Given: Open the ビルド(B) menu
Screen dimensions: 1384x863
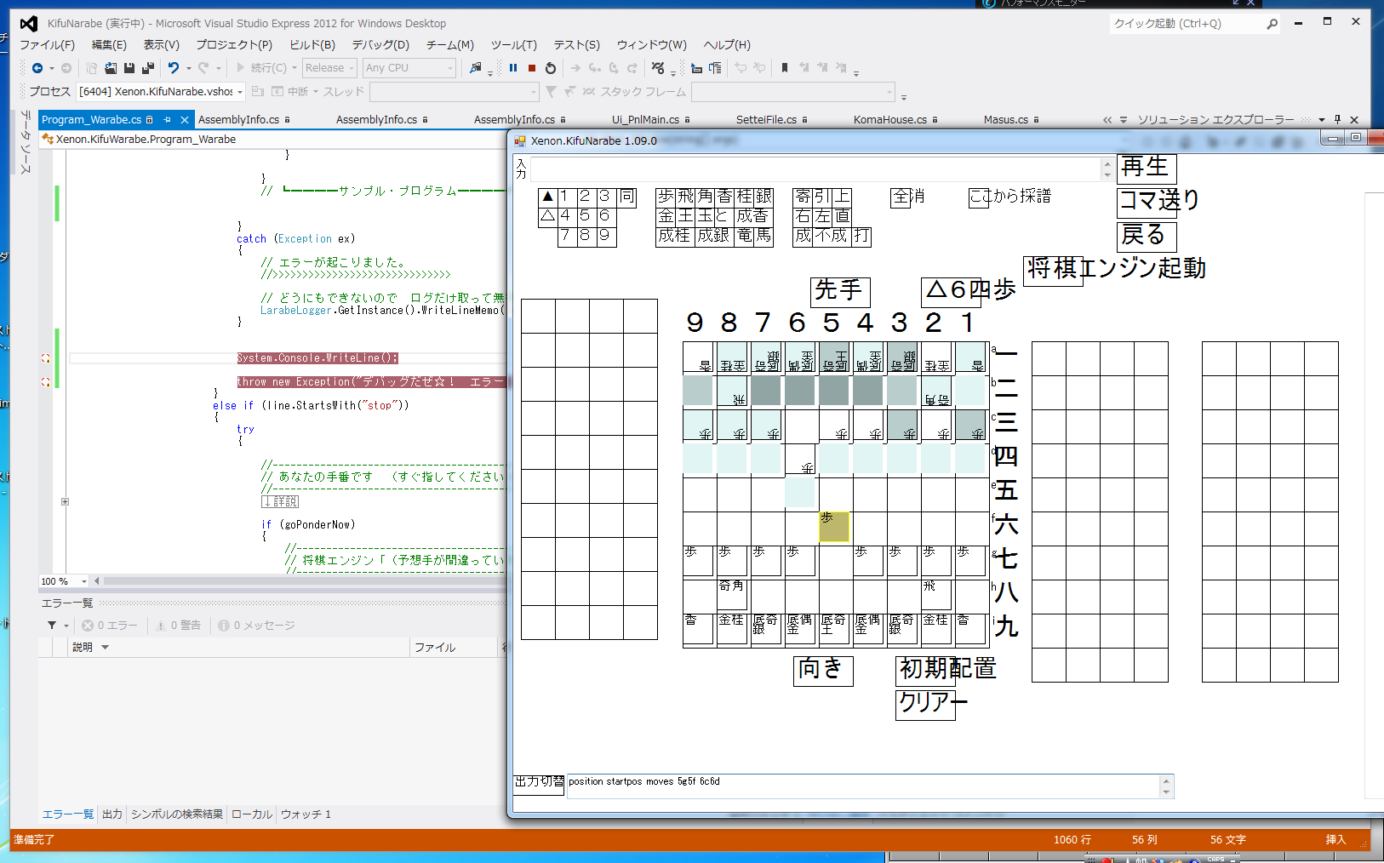Looking at the screenshot, I should tap(312, 45).
